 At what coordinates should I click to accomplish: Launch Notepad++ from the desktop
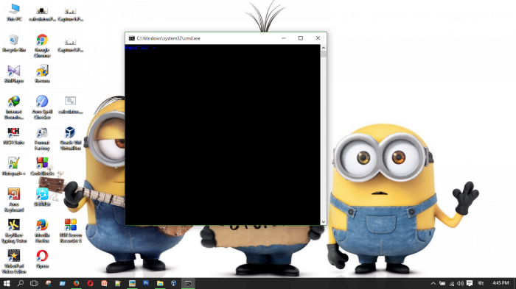pos(14,166)
